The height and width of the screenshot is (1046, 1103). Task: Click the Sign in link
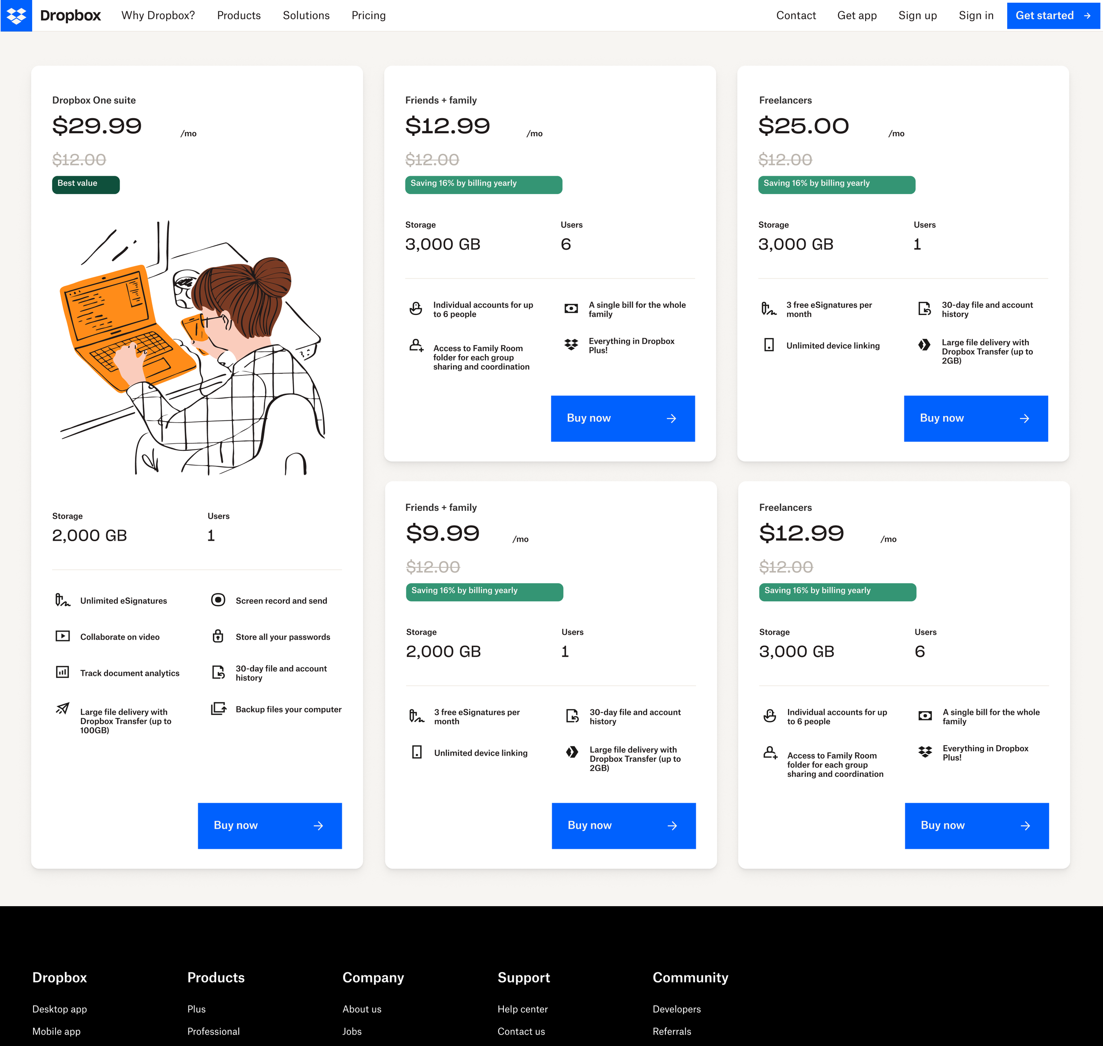point(976,15)
